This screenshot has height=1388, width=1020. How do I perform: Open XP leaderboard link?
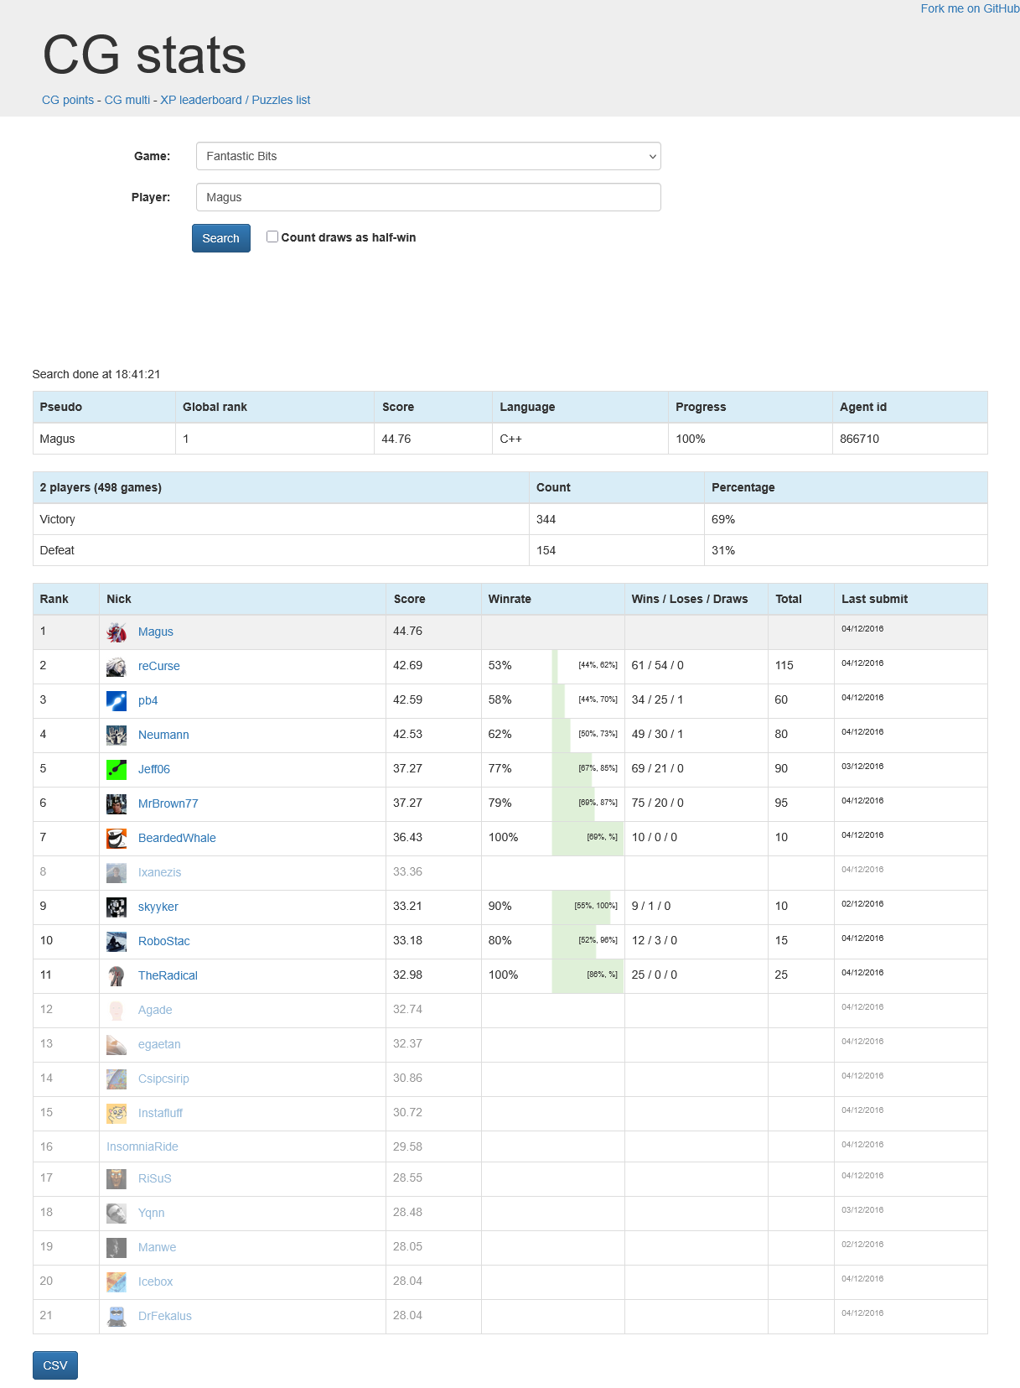[201, 100]
